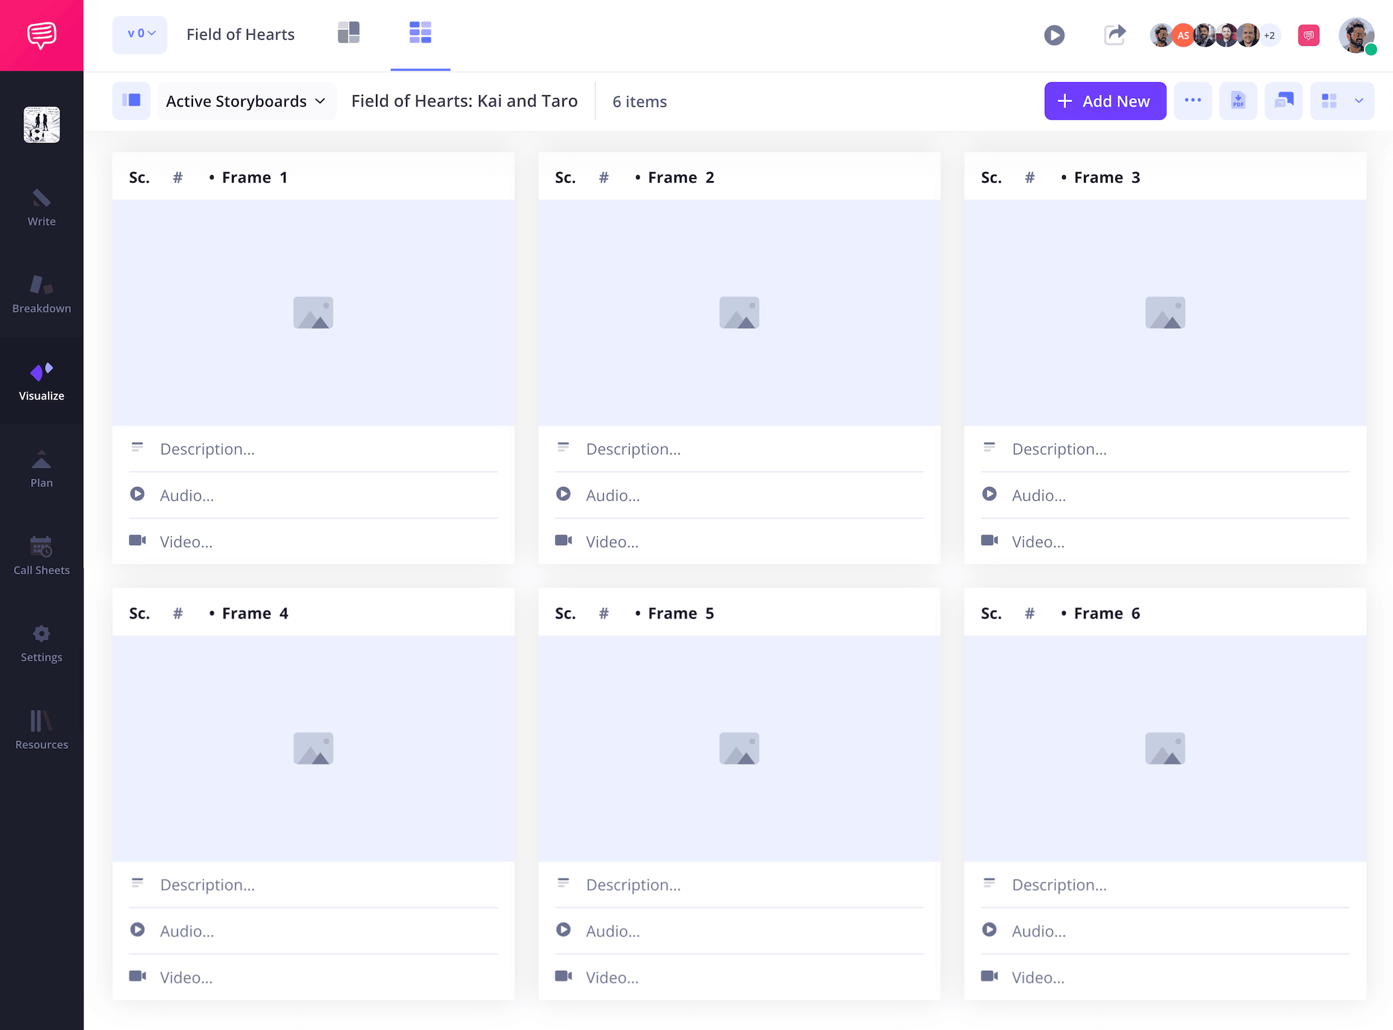Export the storyboard as PDF
The image size is (1393, 1030).
point(1238,101)
